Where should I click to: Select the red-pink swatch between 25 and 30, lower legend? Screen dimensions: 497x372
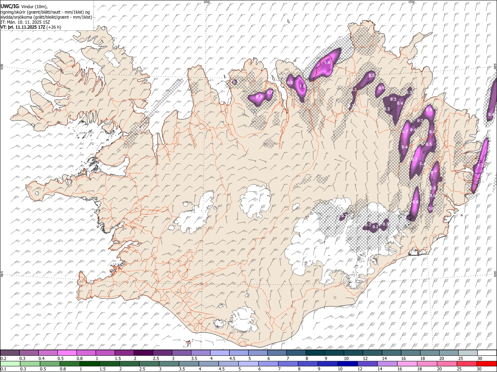click(467, 363)
